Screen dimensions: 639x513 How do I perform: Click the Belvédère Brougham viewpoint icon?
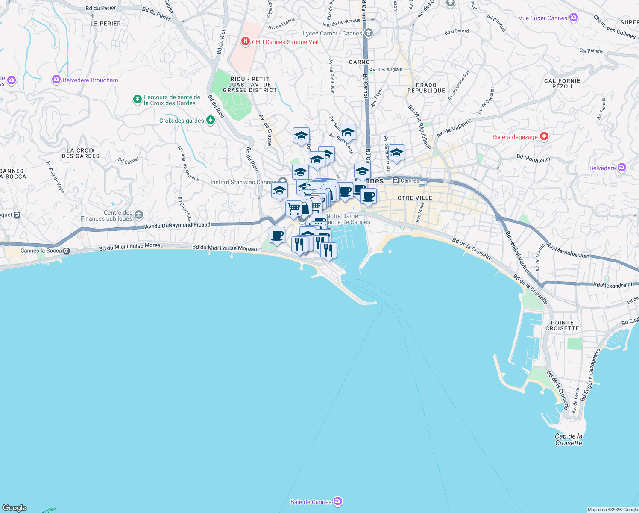coord(56,80)
